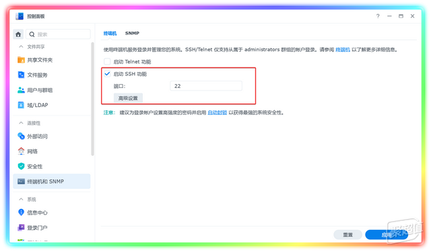Click the 重置 reset button
Screen dimensions: 431x252
347,235
